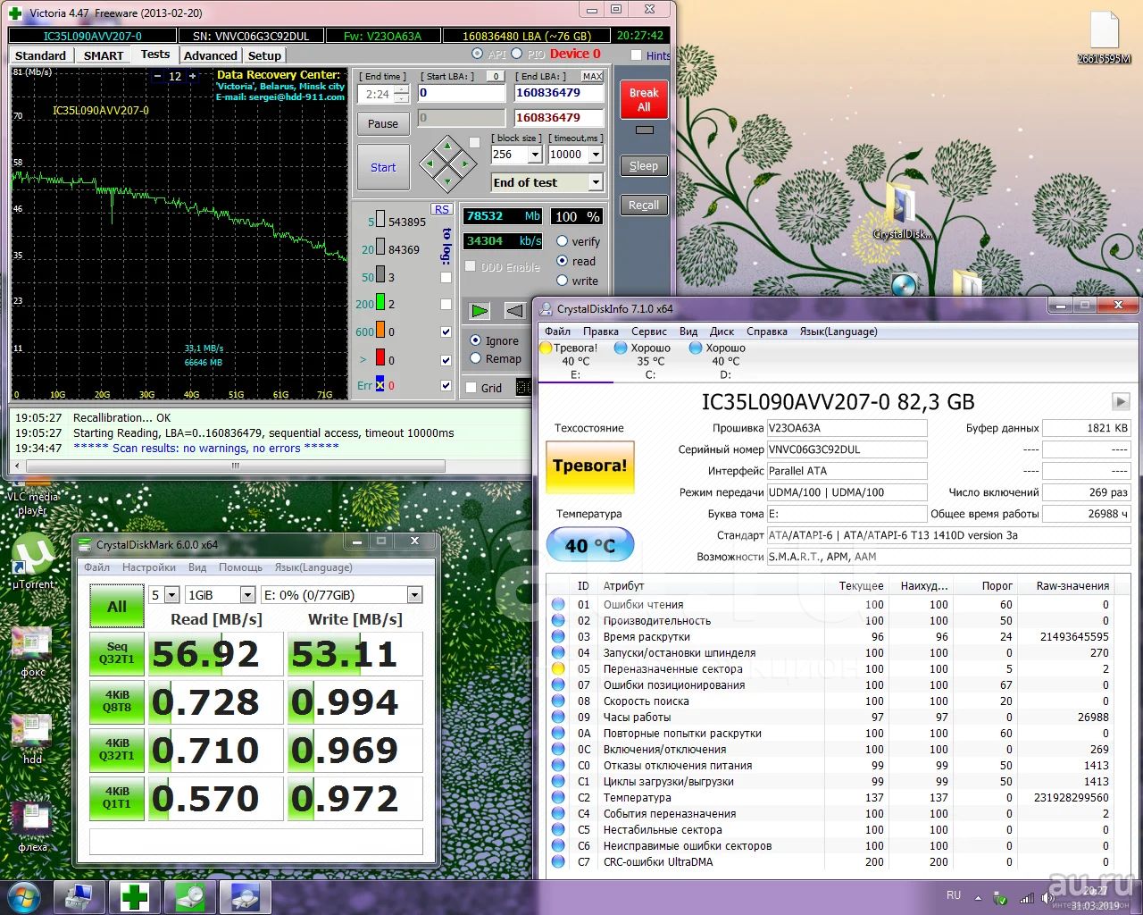The image size is (1143, 915).
Task: Go to next disk arrow in CrystalDiskInfo
Action: [1121, 401]
